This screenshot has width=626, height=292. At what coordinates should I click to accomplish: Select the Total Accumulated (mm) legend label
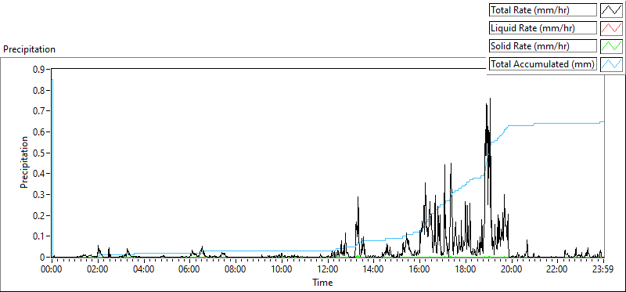[x=543, y=64]
